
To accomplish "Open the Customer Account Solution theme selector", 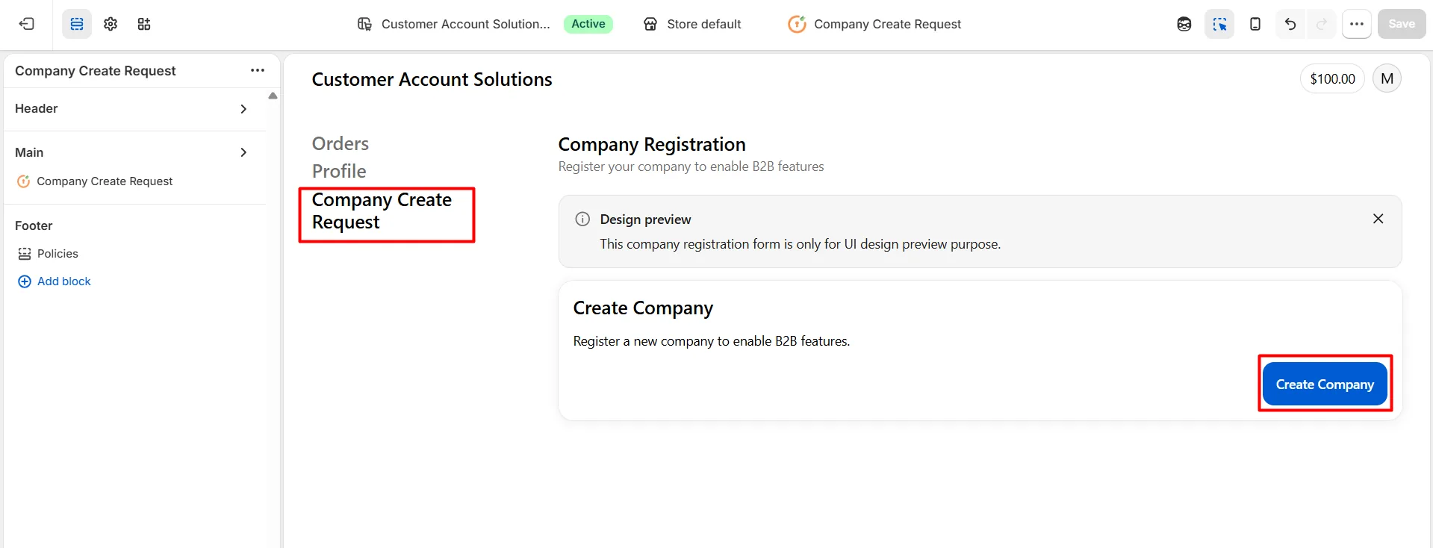I will coord(454,24).
